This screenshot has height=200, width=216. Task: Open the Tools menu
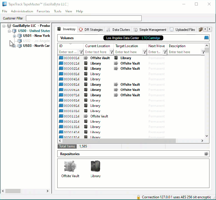pyautogui.click(x=58, y=11)
